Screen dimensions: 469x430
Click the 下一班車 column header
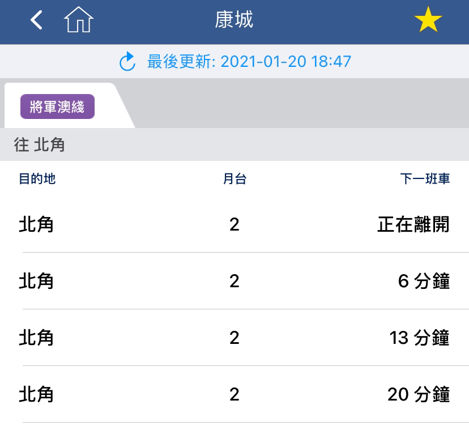tap(425, 178)
